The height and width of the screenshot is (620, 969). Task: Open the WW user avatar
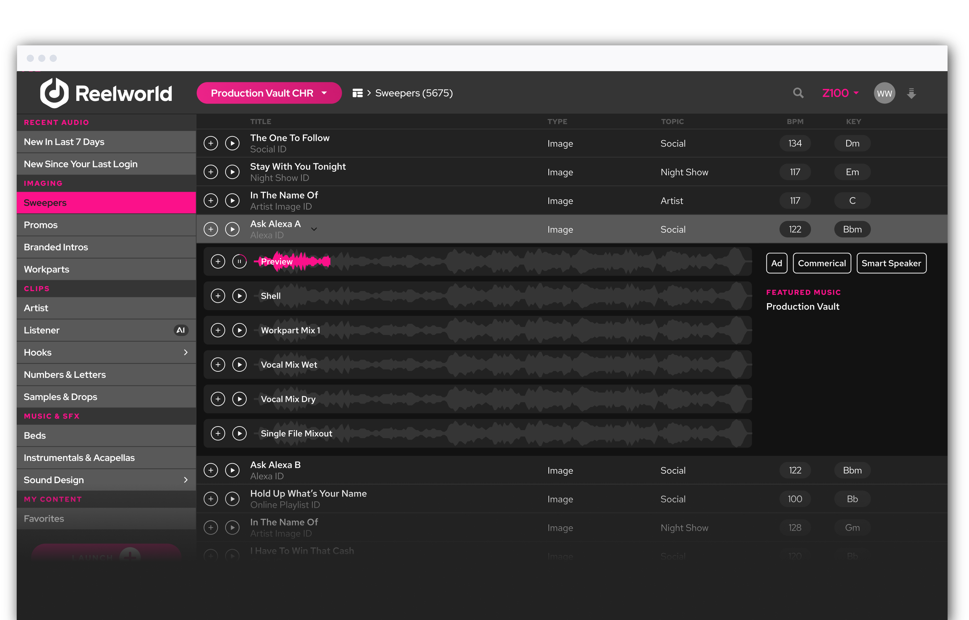[x=884, y=93]
